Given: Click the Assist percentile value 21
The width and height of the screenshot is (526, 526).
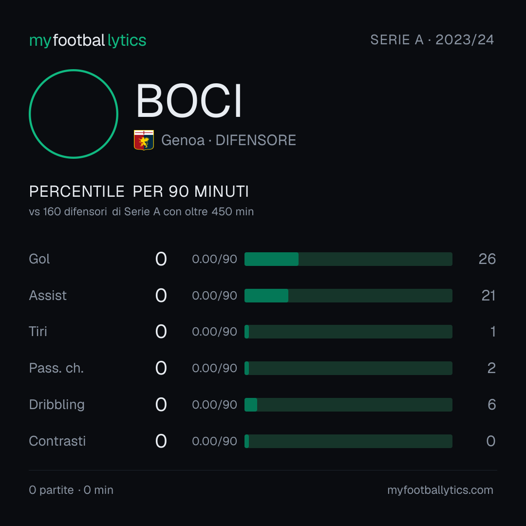Looking at the screenshot, I should coord(488,296).
